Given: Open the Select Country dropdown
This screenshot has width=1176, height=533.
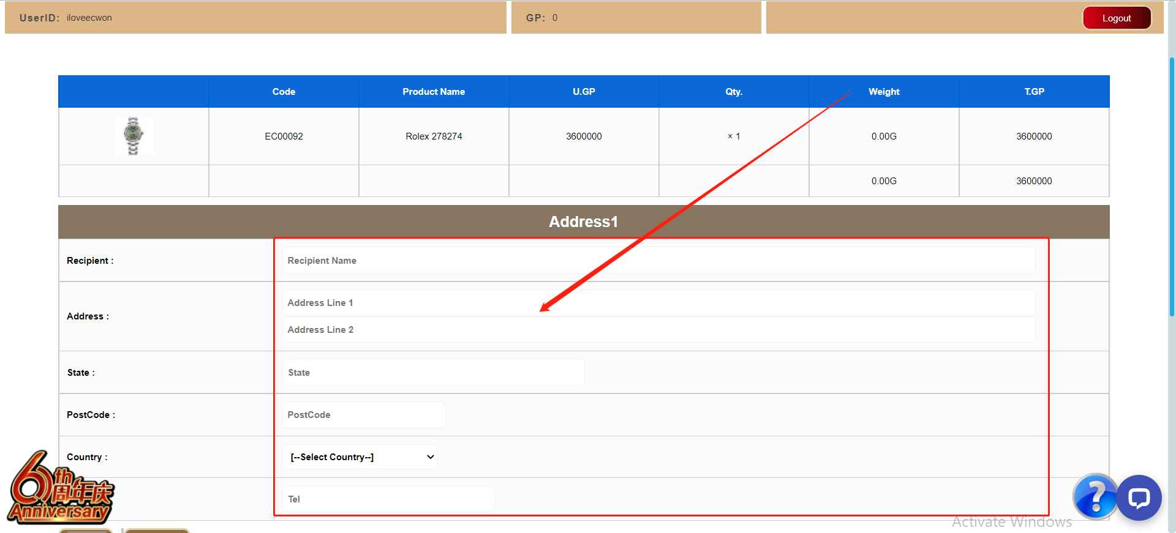Looking at the screenshot, I should [x=360, y=457].
